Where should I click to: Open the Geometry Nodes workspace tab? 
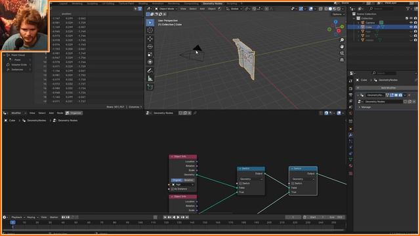pyautogui.click(x=213, y=3)
